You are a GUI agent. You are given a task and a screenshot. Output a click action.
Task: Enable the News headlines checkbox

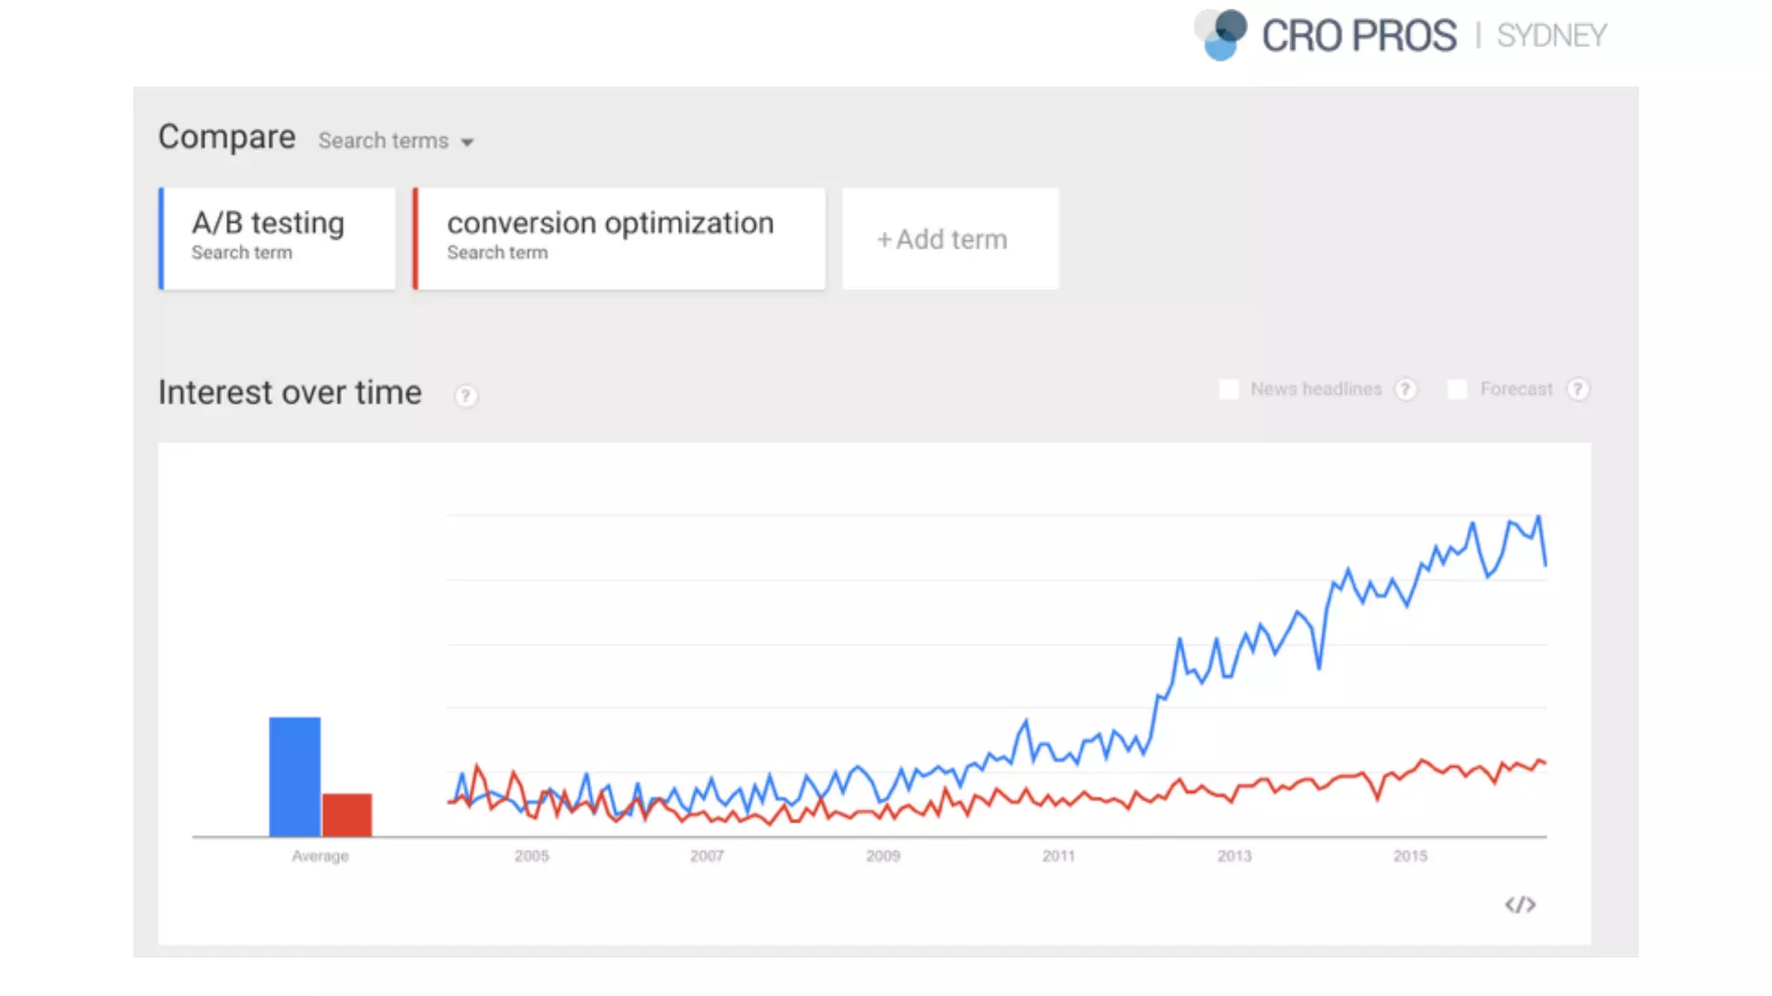pos(1229,390)
